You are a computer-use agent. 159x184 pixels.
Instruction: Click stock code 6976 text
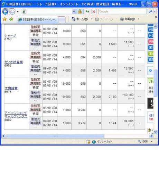pyautogui.click(x=8, y=92)
